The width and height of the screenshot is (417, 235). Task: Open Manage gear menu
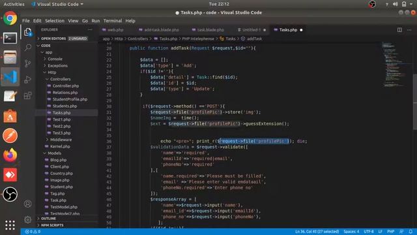[x=28, y=220]
